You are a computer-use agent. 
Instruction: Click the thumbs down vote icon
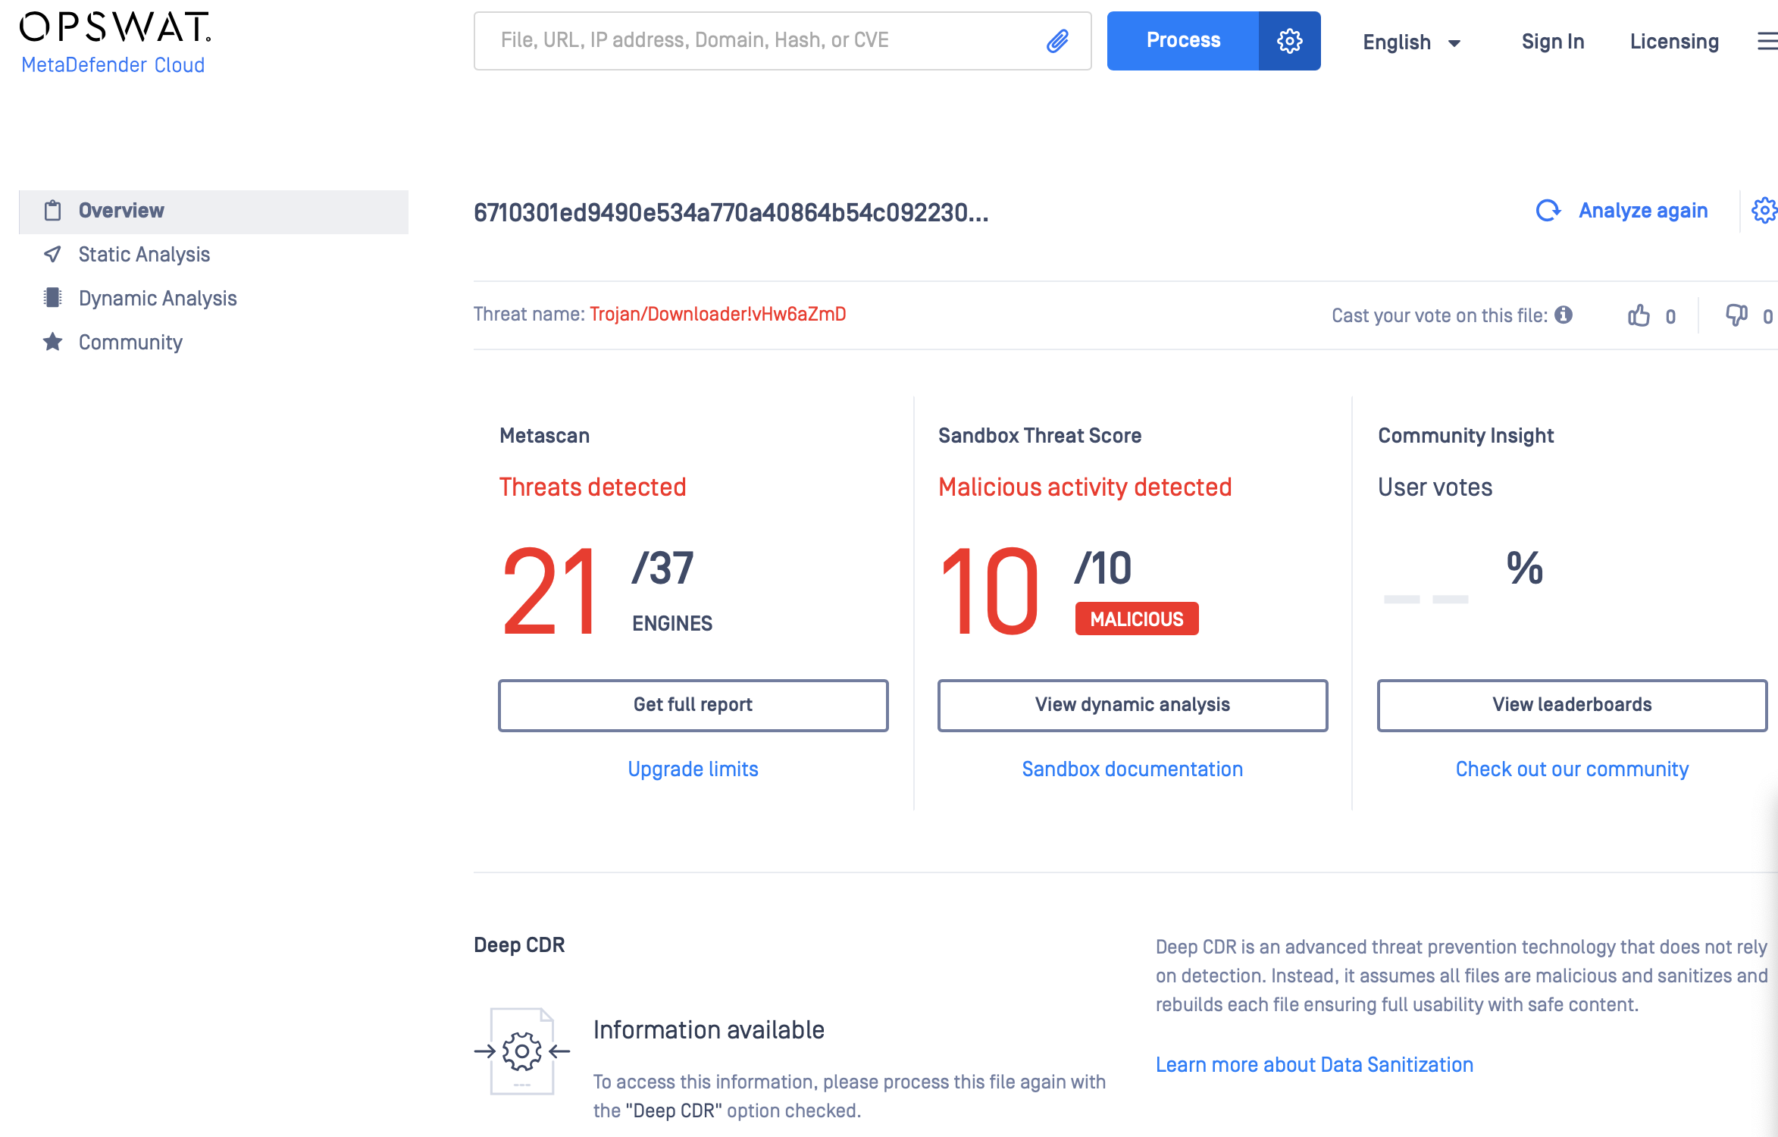pos(1736,315)
